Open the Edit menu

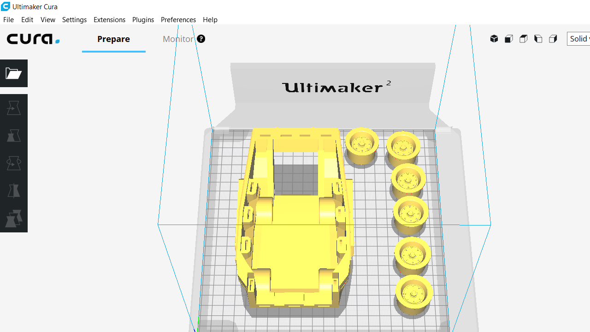[x=27, y=19]
